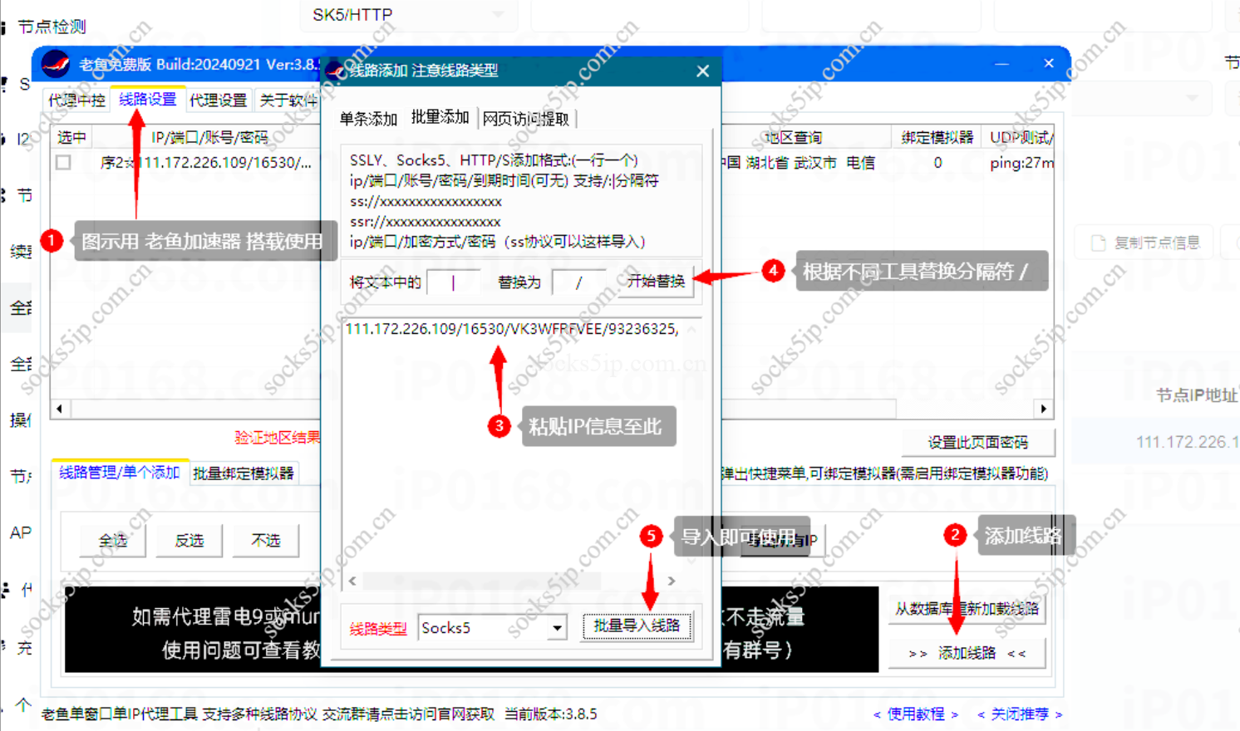The image size is (1240, 731).
Task: Tick the 选中 checkbox for line row
Action: (x=63, y=163)
